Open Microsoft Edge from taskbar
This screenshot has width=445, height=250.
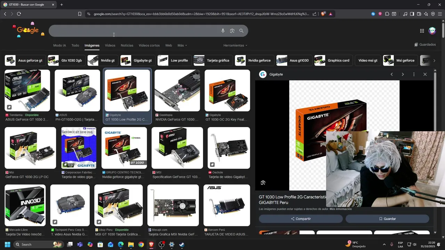click(x=121, y=244)
